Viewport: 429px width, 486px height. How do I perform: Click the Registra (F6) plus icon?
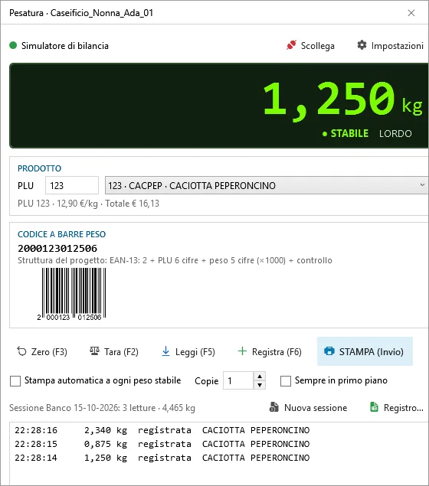pos(242,351)
